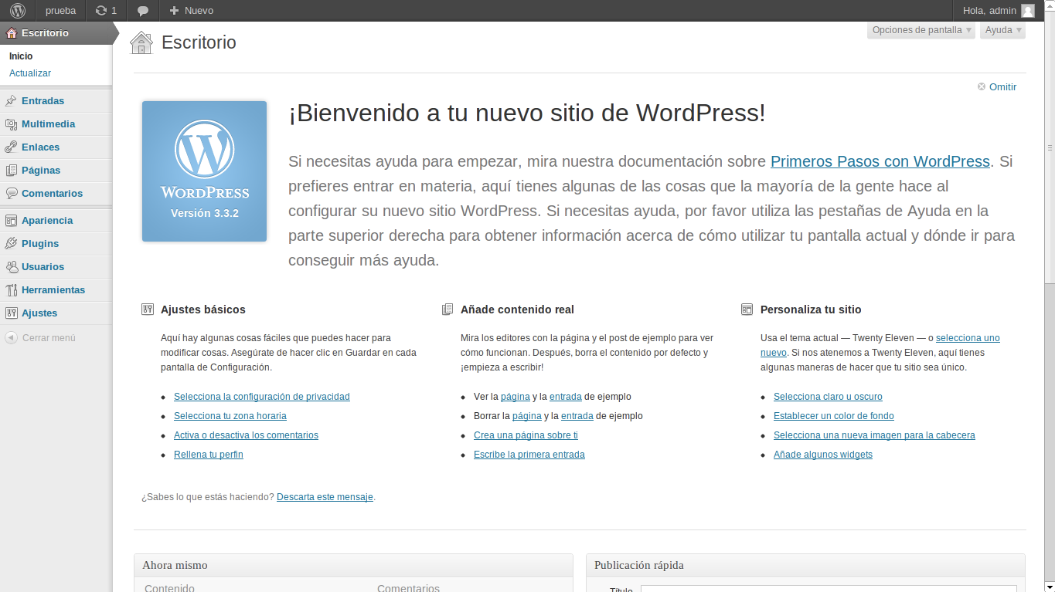
Task: Click the Entradas pushpin icon
Action: point(12,101)
